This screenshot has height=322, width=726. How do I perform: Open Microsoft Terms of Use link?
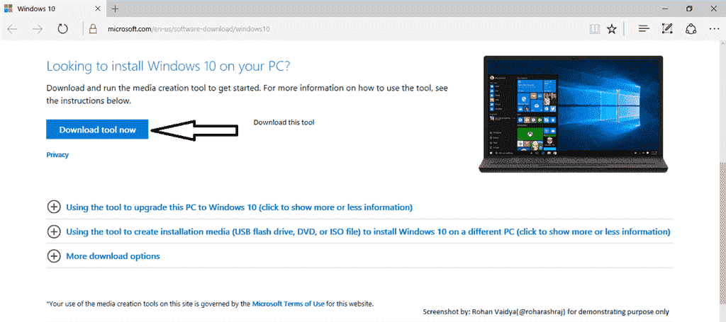pos(288,304)
